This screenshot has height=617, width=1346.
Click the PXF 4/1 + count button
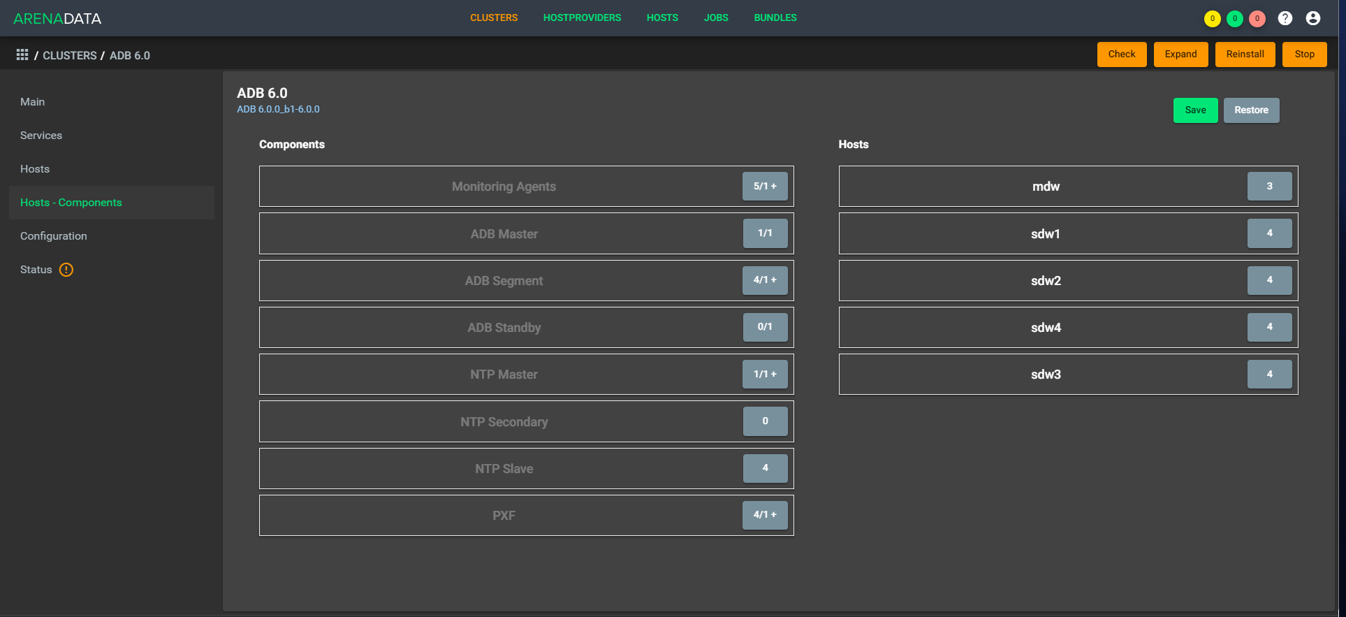coord(765,515)
